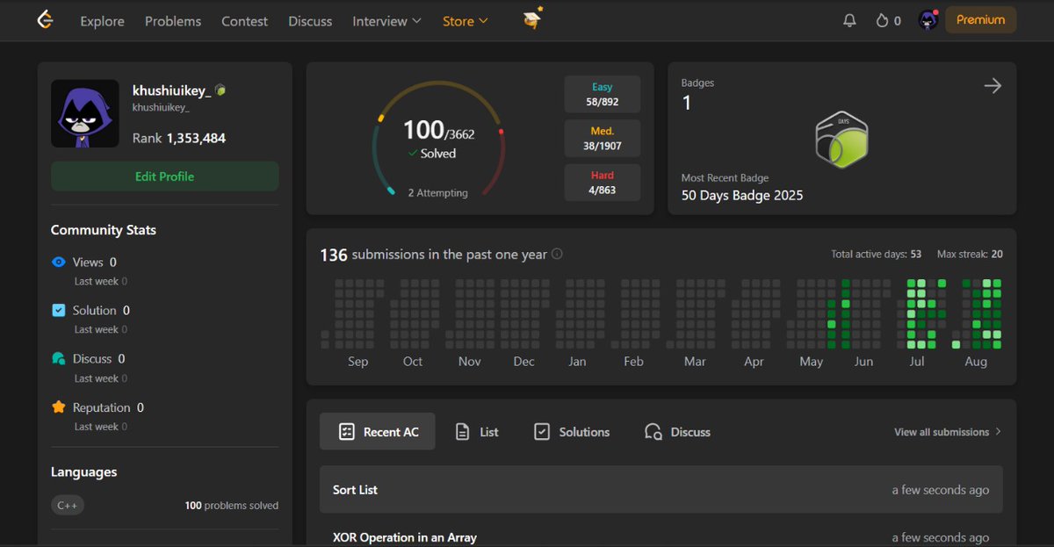Click the Views eye icon

(59, 262)
